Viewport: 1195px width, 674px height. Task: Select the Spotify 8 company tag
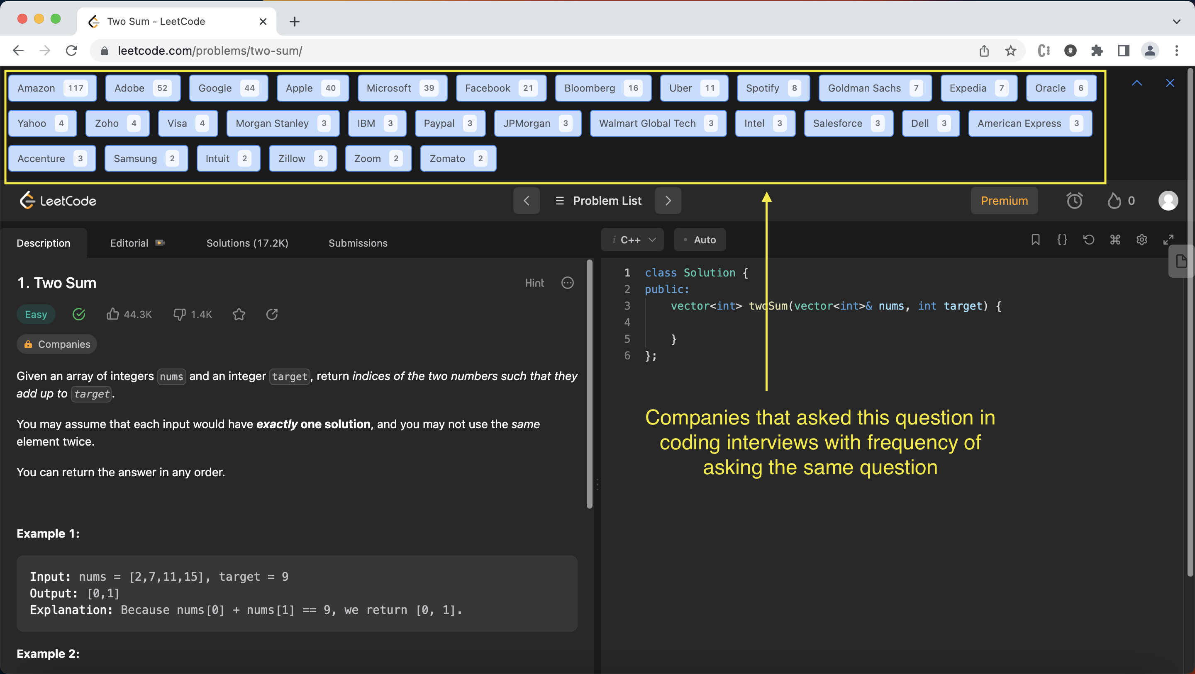[x=773, y=88]
